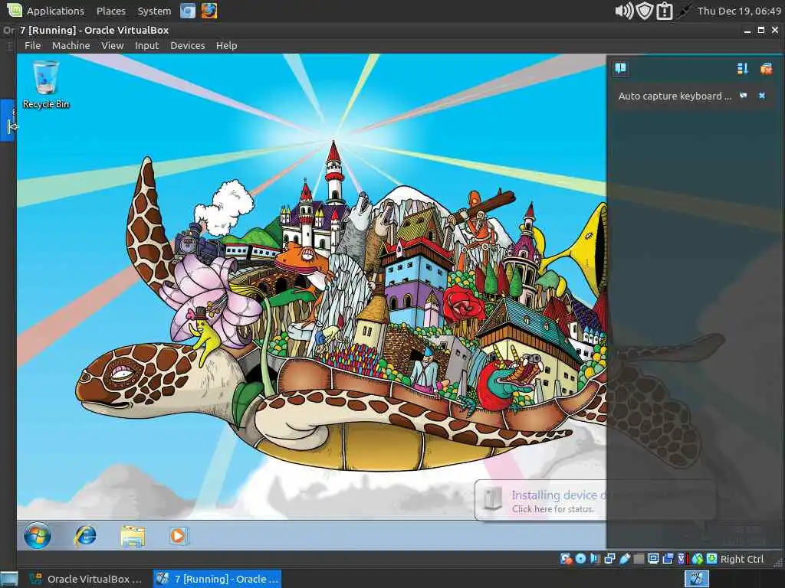
Task: Open the Linux Mint Applications menu
Action: (x=55, y=11)
